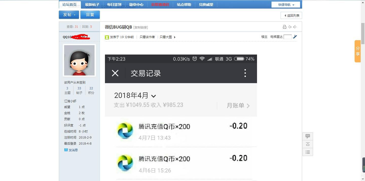Open the user's 主题 count link
The image size is (365, 181).
tap(67, 90)
